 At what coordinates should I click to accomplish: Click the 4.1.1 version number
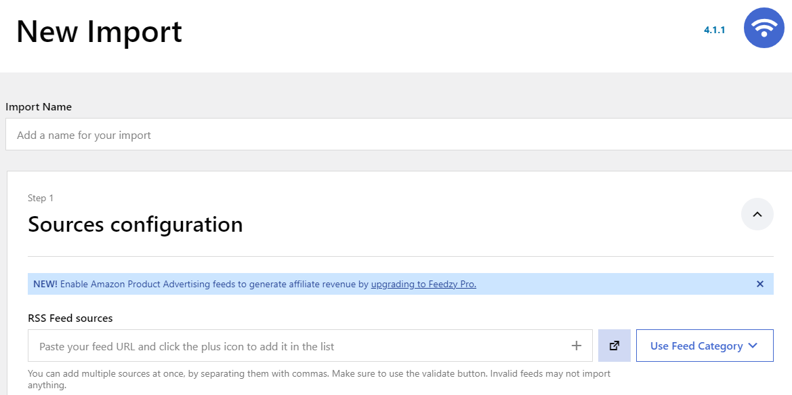(715, 30)
